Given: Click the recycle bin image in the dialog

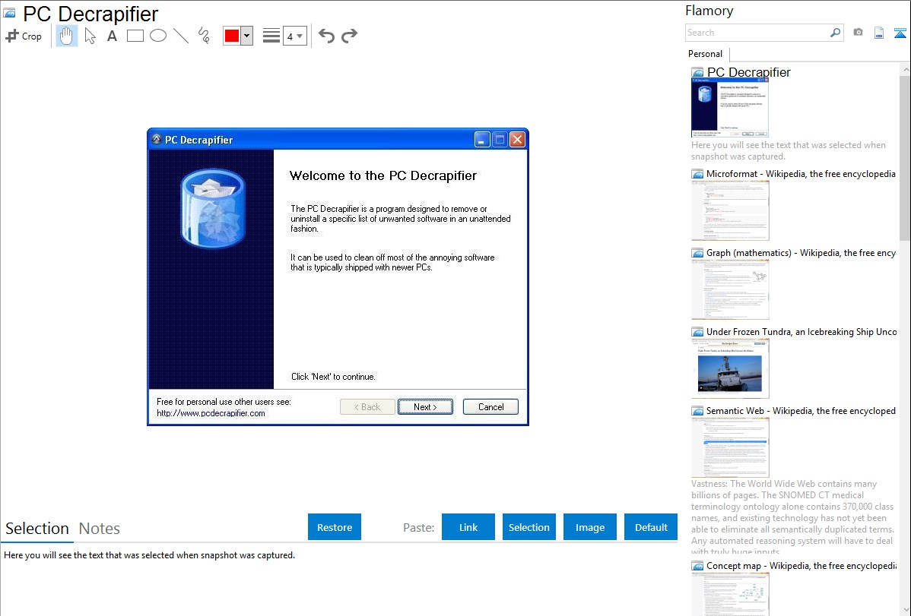Looking at the screenshot, I should coord(213,208).
